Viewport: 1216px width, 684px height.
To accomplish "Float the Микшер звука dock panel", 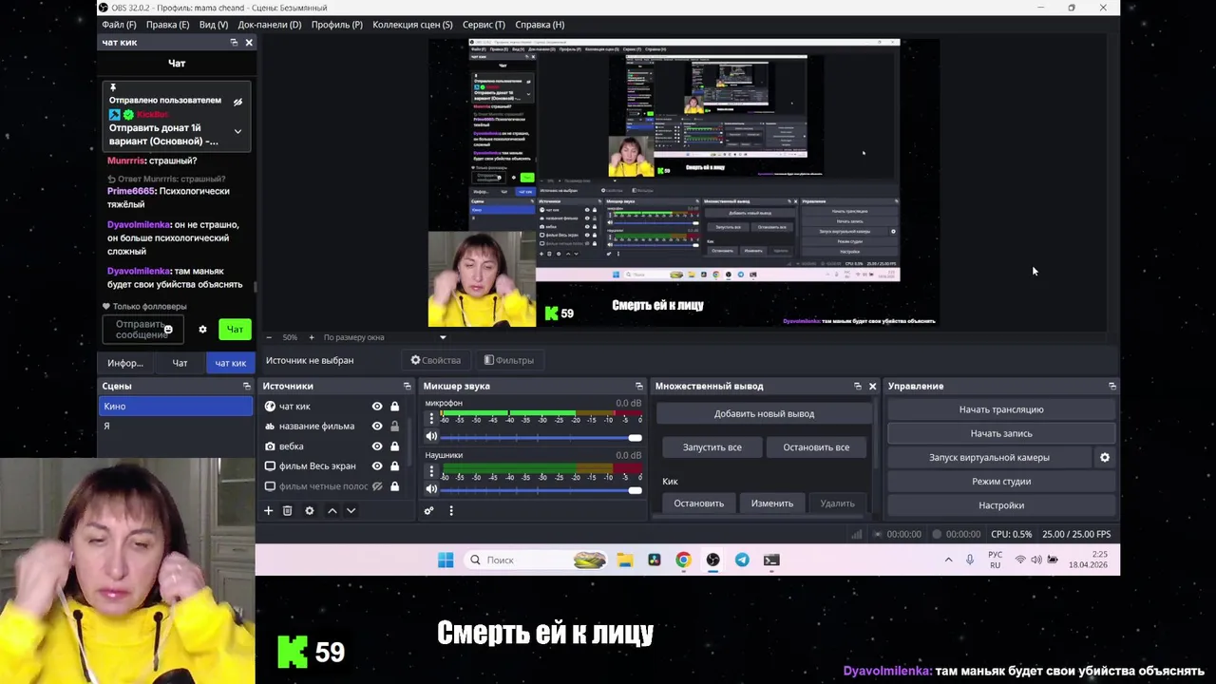I will tap(638, 387).
